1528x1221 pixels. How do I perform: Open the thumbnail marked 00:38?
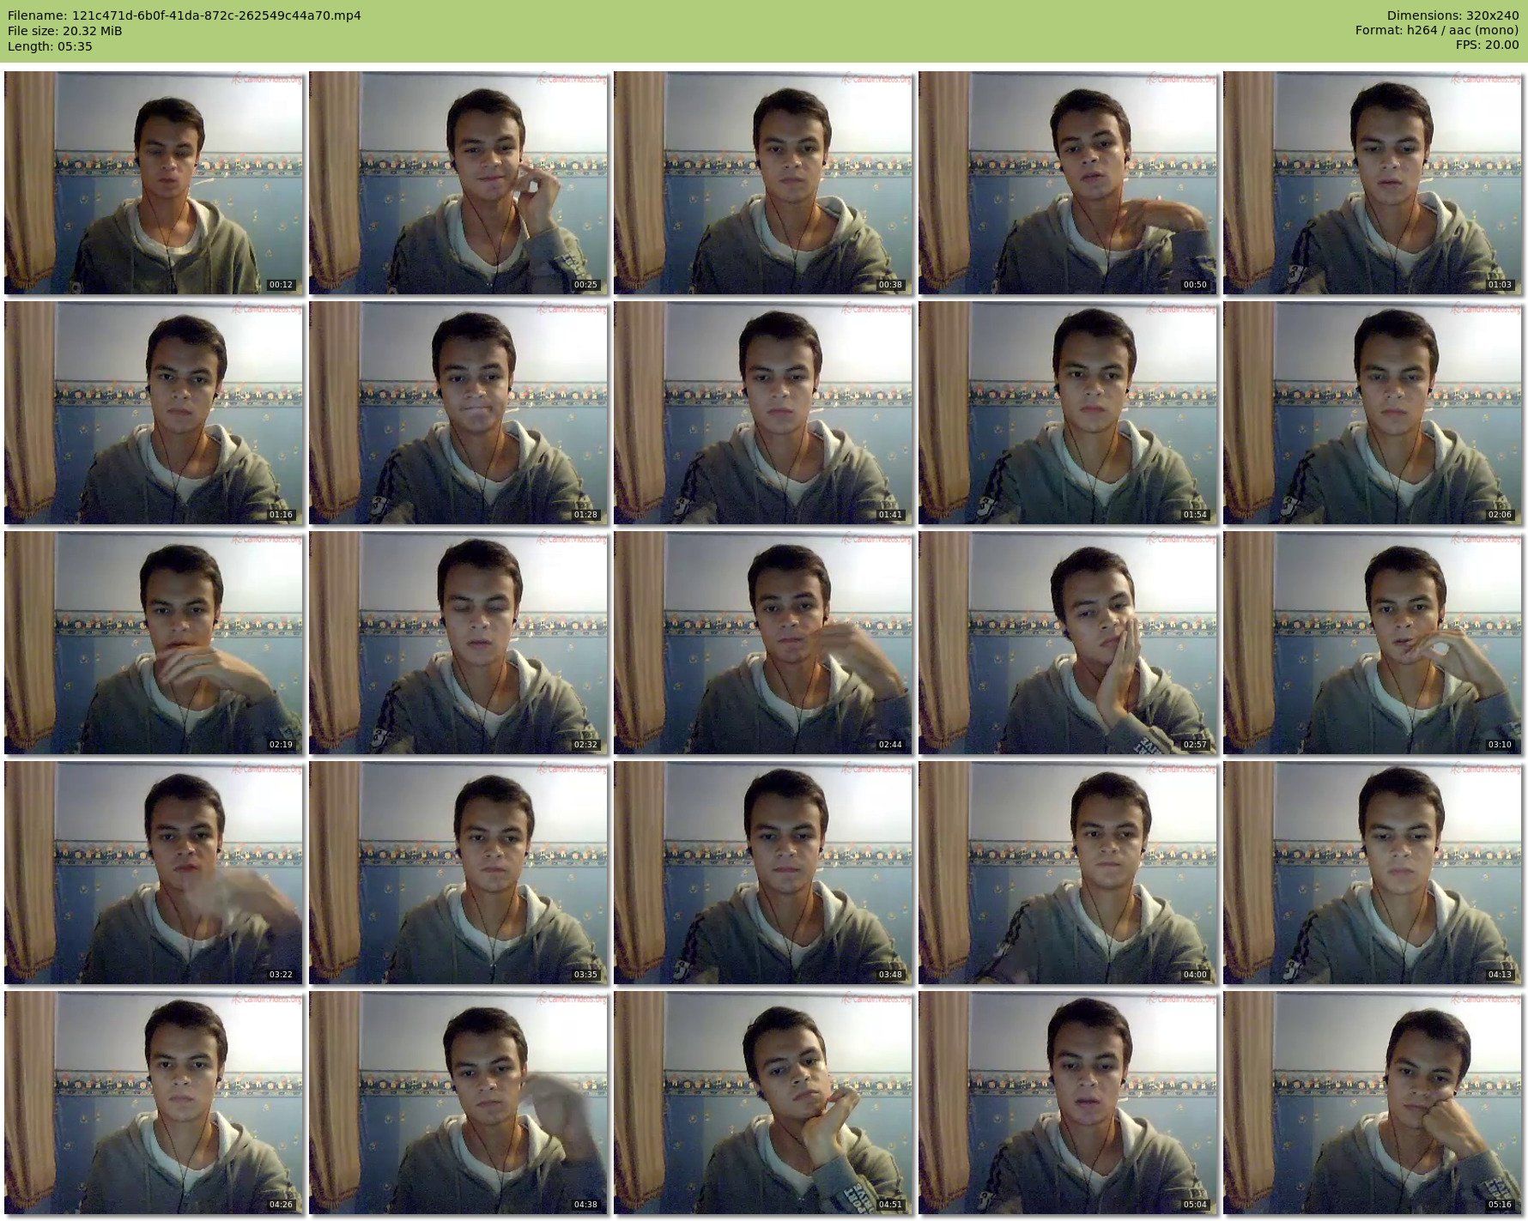tap(763, 183)
